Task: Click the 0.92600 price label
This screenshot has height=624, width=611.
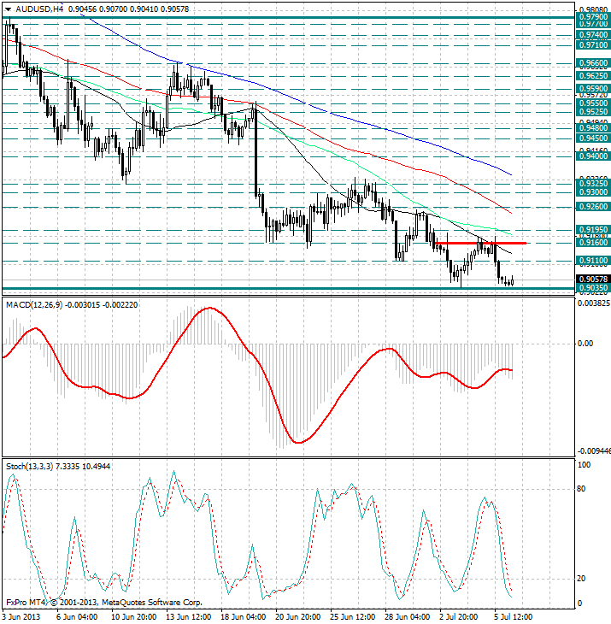Action: coord(593,207)
